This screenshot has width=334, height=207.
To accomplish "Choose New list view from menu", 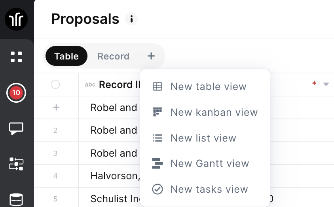I will coord(203,138).
